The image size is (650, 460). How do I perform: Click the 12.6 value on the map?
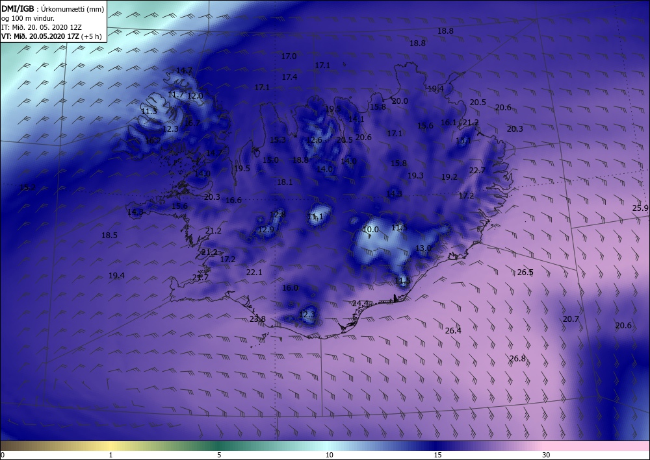[x=314, y=140]
